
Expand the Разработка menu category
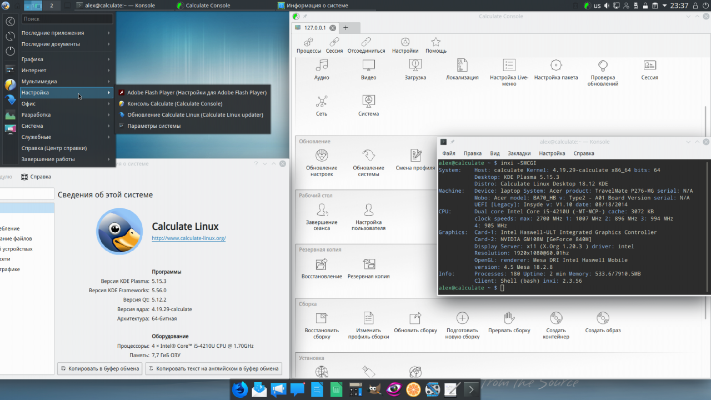click(66, 114)
